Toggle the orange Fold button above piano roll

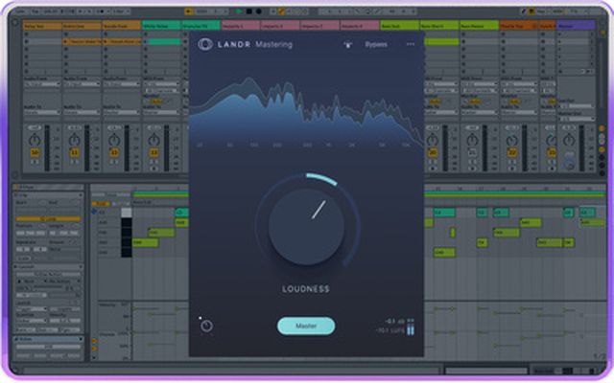(x=101, y=204)
